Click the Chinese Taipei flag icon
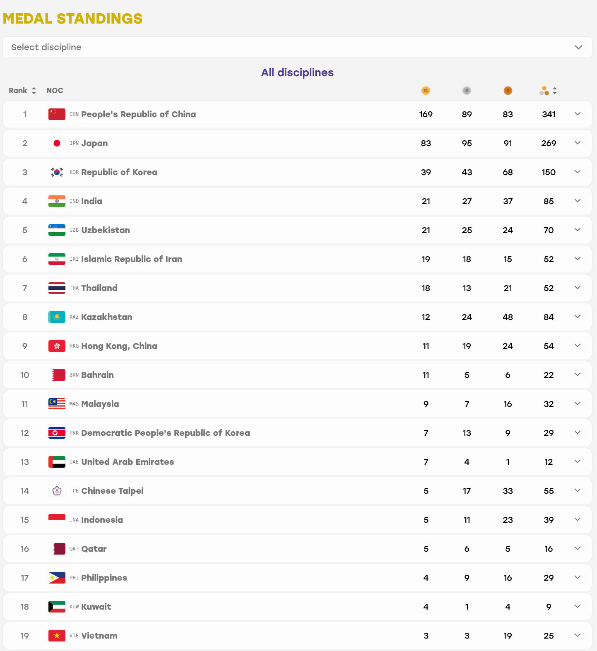 pyautogui.click(x=57, y=491)
